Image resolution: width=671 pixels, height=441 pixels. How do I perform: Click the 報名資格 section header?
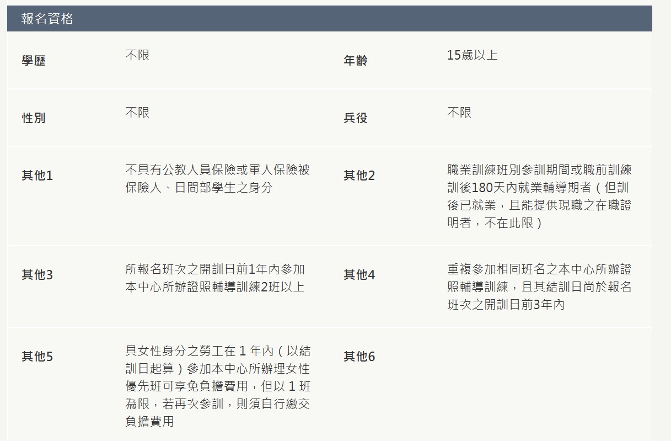pyautogui.click(x=47, y=19)
